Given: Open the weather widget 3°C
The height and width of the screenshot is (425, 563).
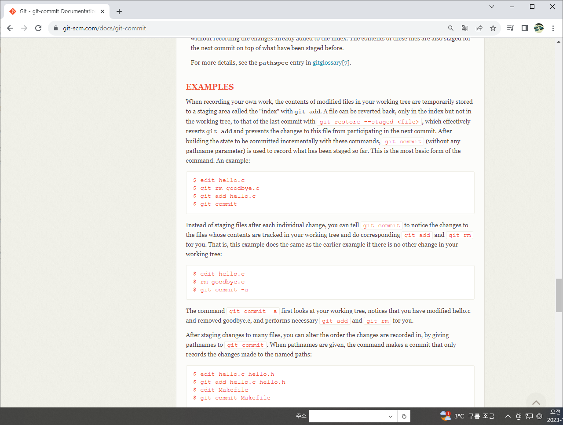Looking at the screenshot, I should coord(468,416).
